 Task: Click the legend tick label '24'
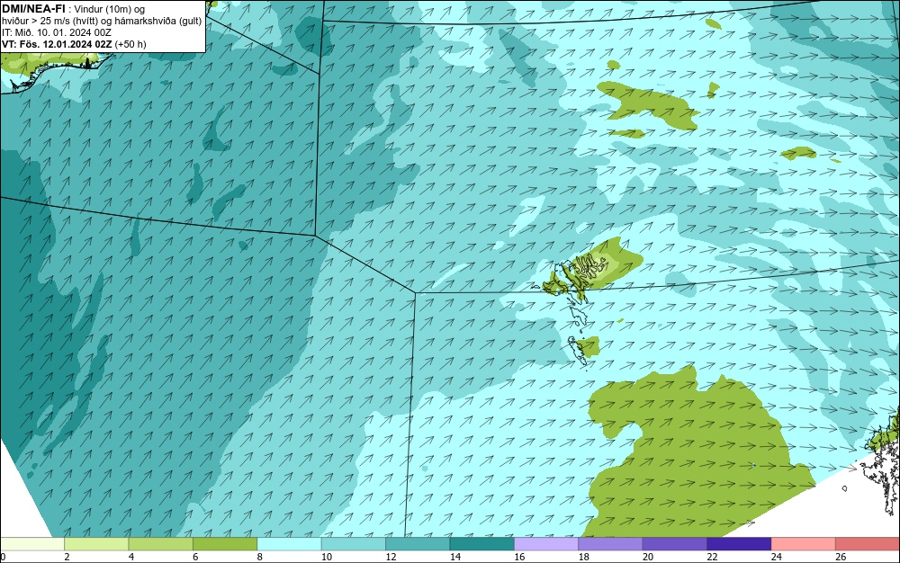(x=777, y=557)
